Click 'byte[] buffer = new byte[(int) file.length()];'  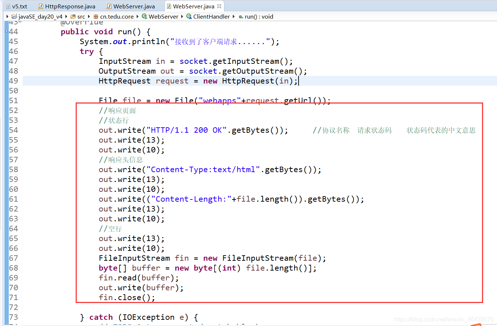(208, 268)
